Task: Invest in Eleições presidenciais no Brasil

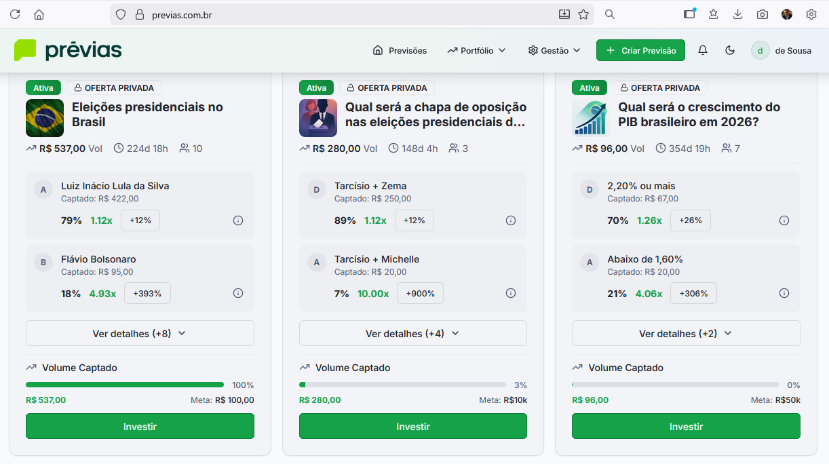Action: (140, 426)
